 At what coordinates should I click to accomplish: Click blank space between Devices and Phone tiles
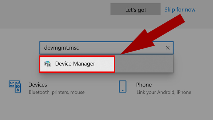(101, 87)
